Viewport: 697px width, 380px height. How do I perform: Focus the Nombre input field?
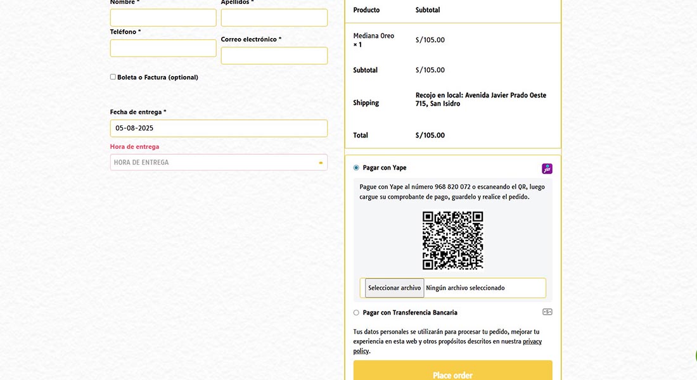coord(163,18)
